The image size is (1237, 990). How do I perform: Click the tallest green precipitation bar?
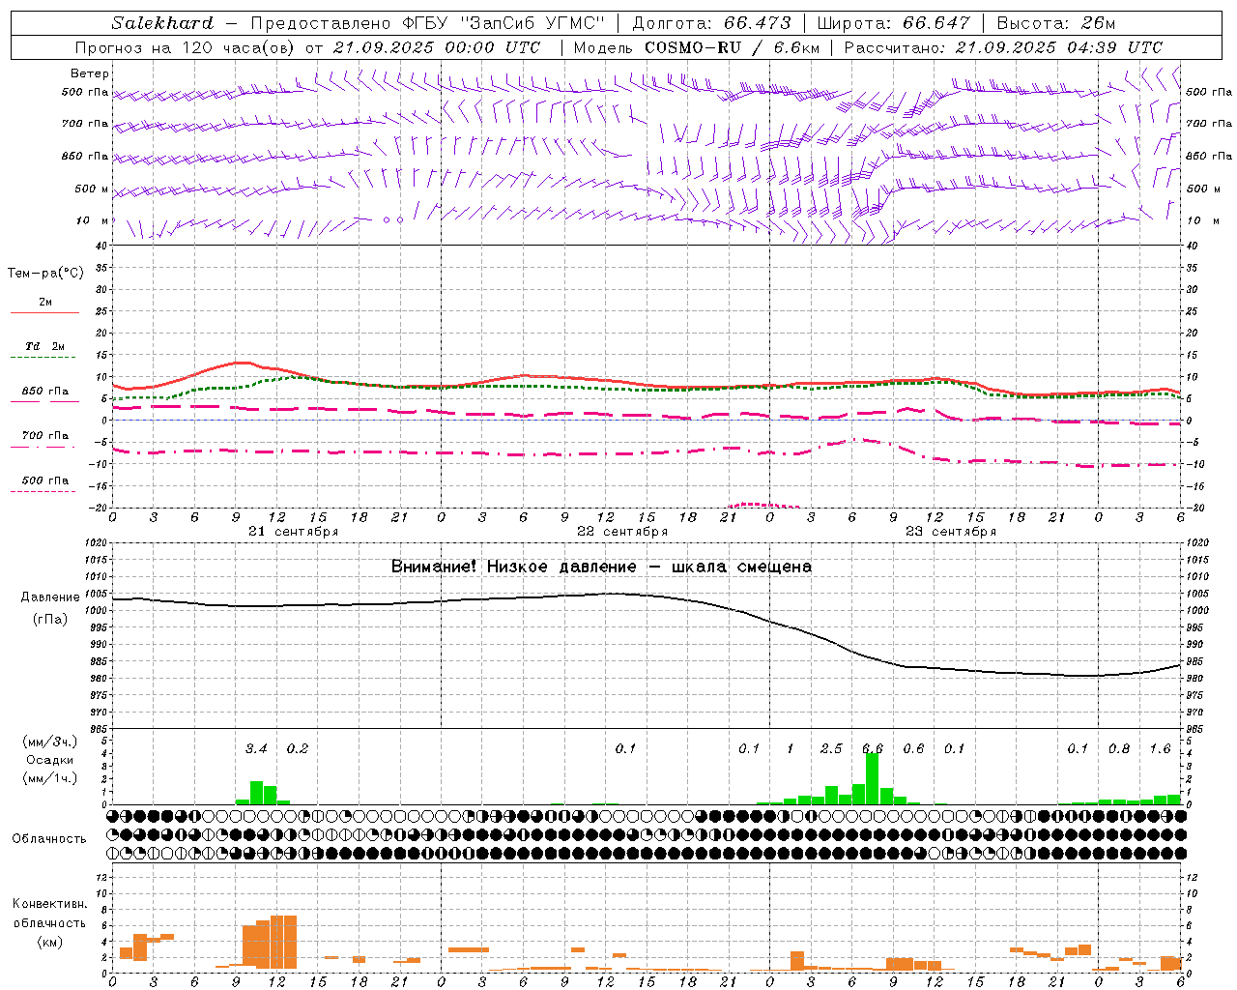coord(872,778)
